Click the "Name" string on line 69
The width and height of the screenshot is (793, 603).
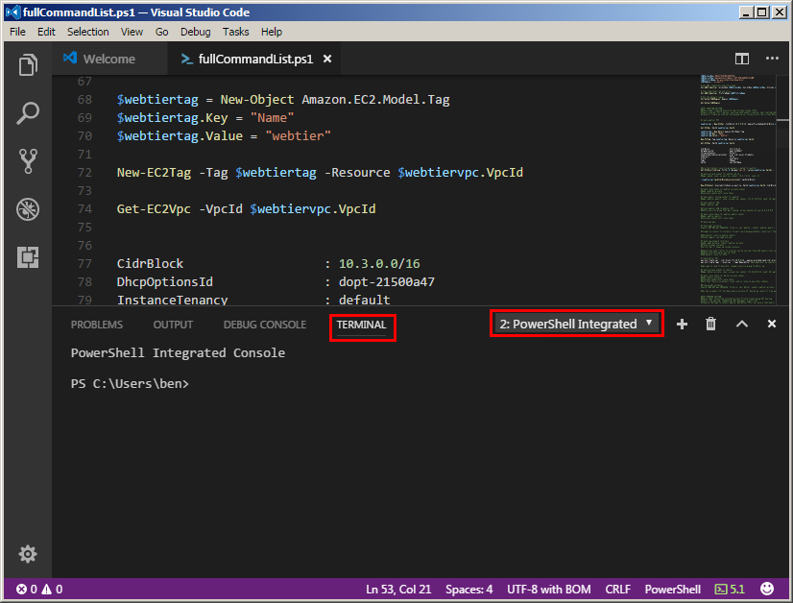272,118
